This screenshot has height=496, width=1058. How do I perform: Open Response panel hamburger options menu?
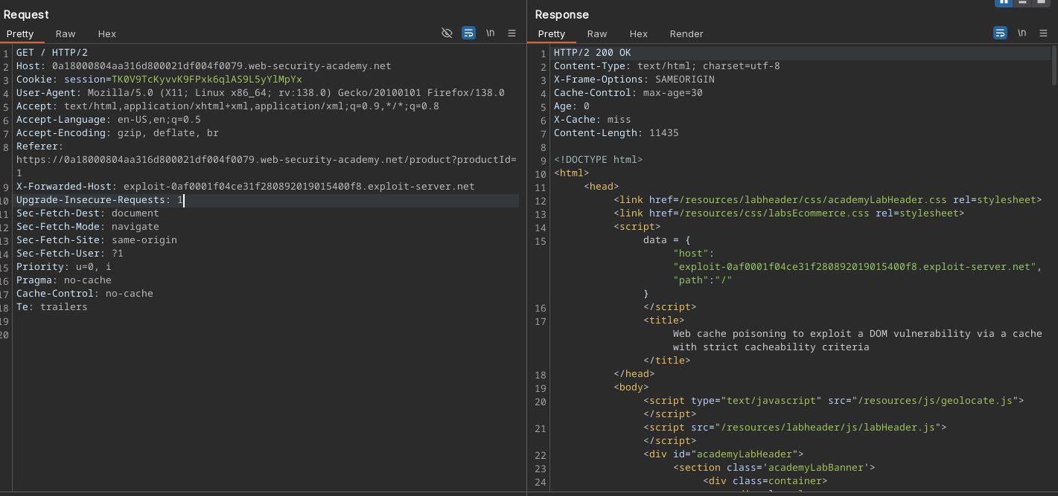(x=1044, y=33)
